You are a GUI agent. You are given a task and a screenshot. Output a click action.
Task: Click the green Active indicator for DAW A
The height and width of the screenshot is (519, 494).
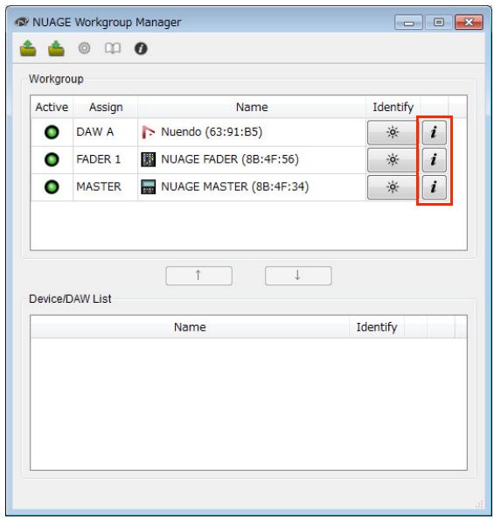52,132
